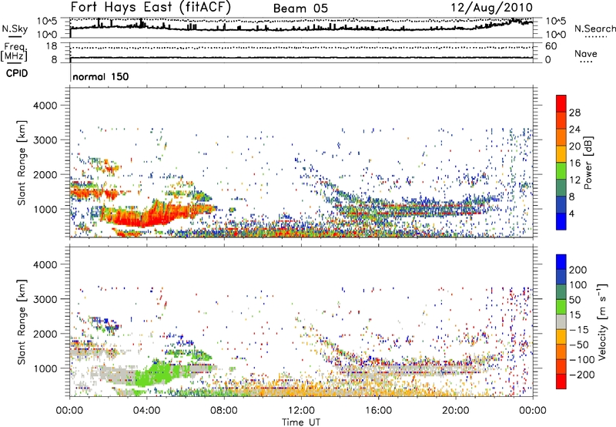The height and width of the screenshot is (427, 616).
Task: Click the "16" value on power colorbar
Action: (574, 163)
